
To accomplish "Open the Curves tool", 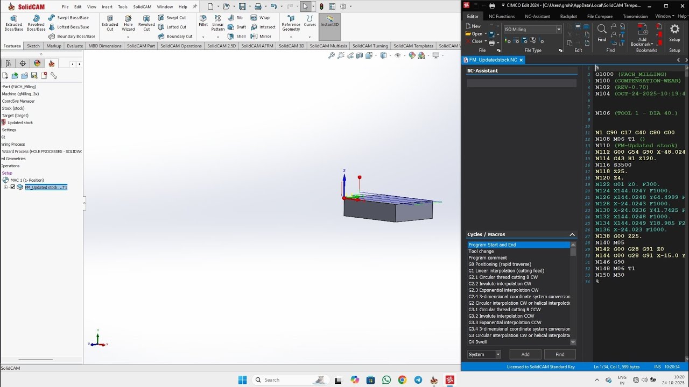I will click(x=310, y=20).
